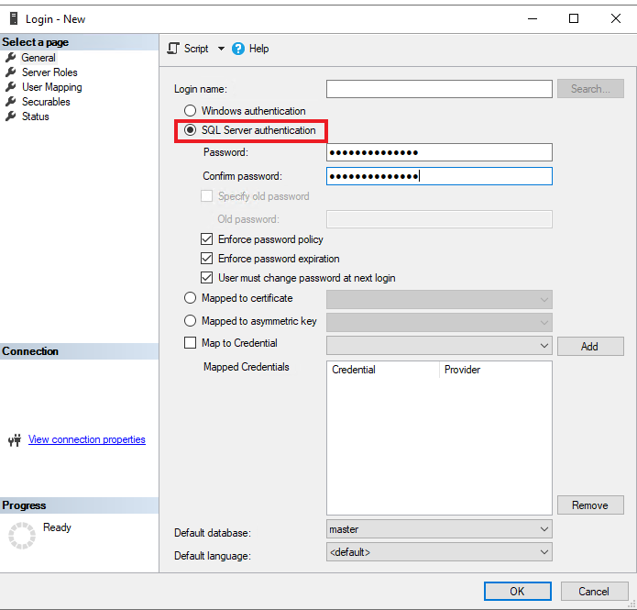Viewport: 637px width, 610px height.
Task: Click the Login name text field
Action: click(439, 89)
